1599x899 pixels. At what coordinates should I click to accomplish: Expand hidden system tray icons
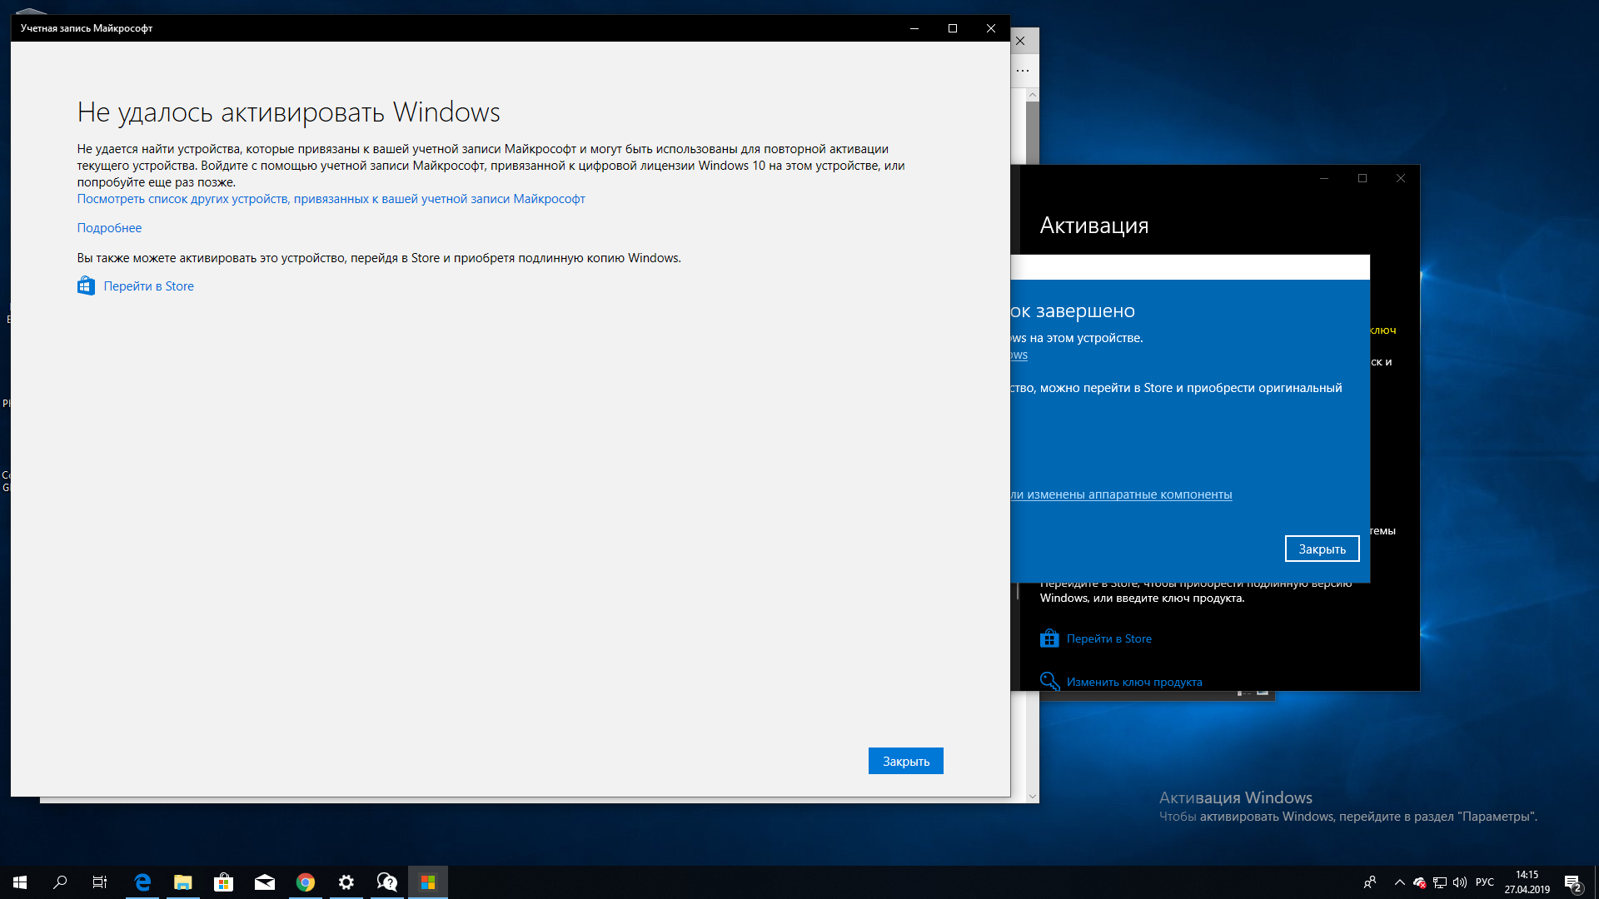pos(1400,882)
